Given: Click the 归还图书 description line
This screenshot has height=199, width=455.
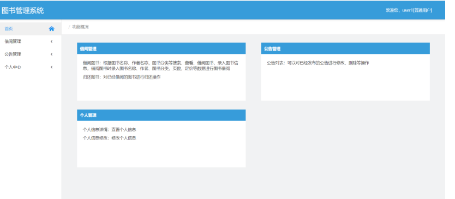Looking at the screenshot, I should [x=122, y=77].
